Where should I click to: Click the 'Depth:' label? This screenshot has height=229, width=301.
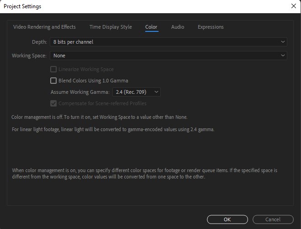click(39, 42)
